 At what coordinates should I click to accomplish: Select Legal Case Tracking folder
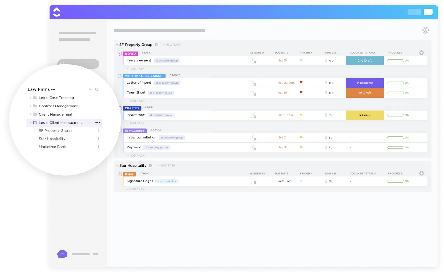(56, 98)
